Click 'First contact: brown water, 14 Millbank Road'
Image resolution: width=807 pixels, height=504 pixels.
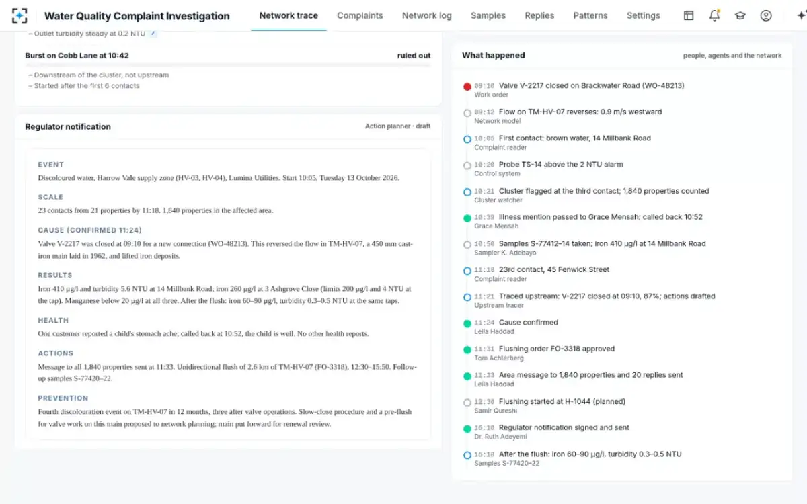click(x=575, y=138)
